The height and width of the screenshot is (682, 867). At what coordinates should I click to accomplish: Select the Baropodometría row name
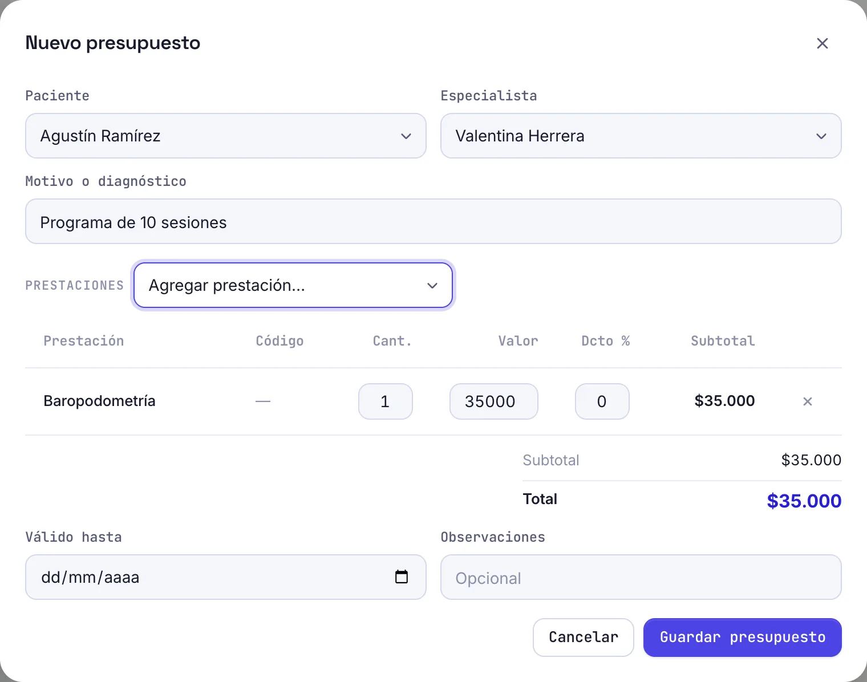coord(99,401)
